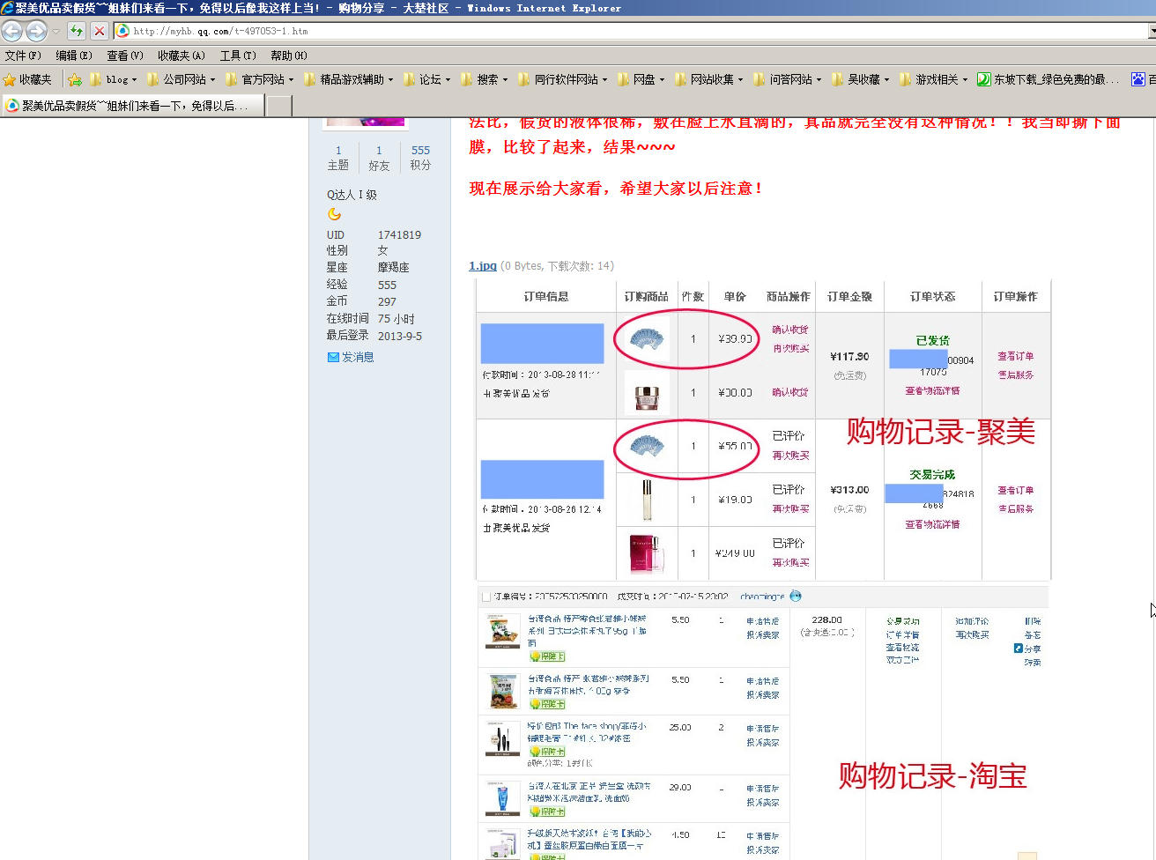
Task: Click the 75 小时 online time value
Action: [x=396, y=319]
